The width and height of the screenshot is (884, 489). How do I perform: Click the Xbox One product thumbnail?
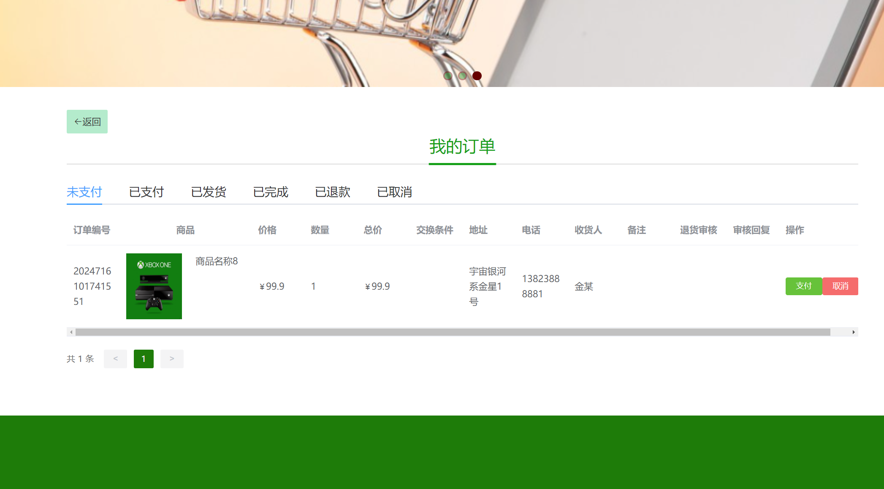pos(154,286)
